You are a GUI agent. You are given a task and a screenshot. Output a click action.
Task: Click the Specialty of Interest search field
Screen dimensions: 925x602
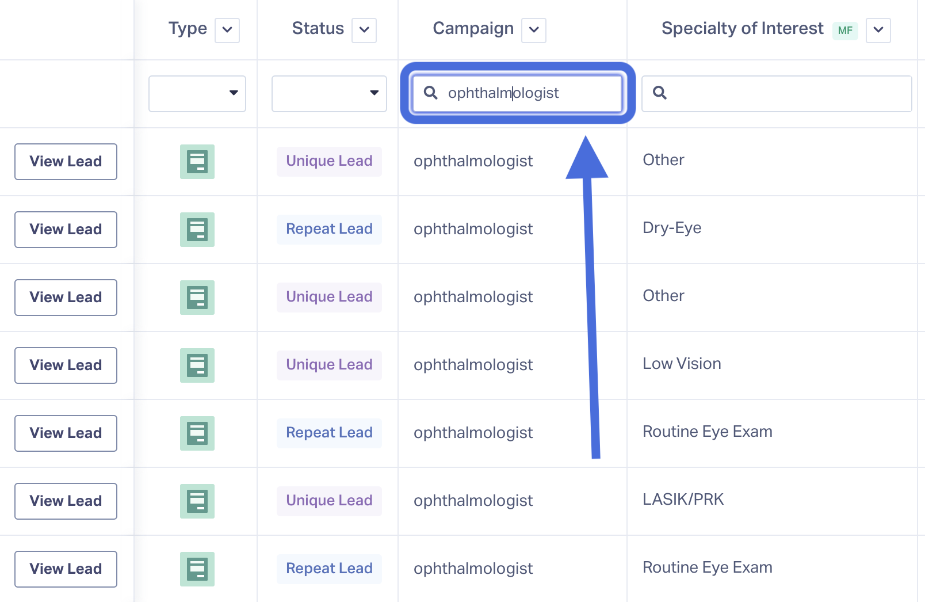(777, 93)
